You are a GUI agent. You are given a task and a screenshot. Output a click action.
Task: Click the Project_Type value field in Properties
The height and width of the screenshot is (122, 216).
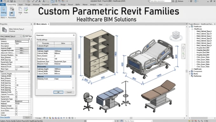coord(22,101)
